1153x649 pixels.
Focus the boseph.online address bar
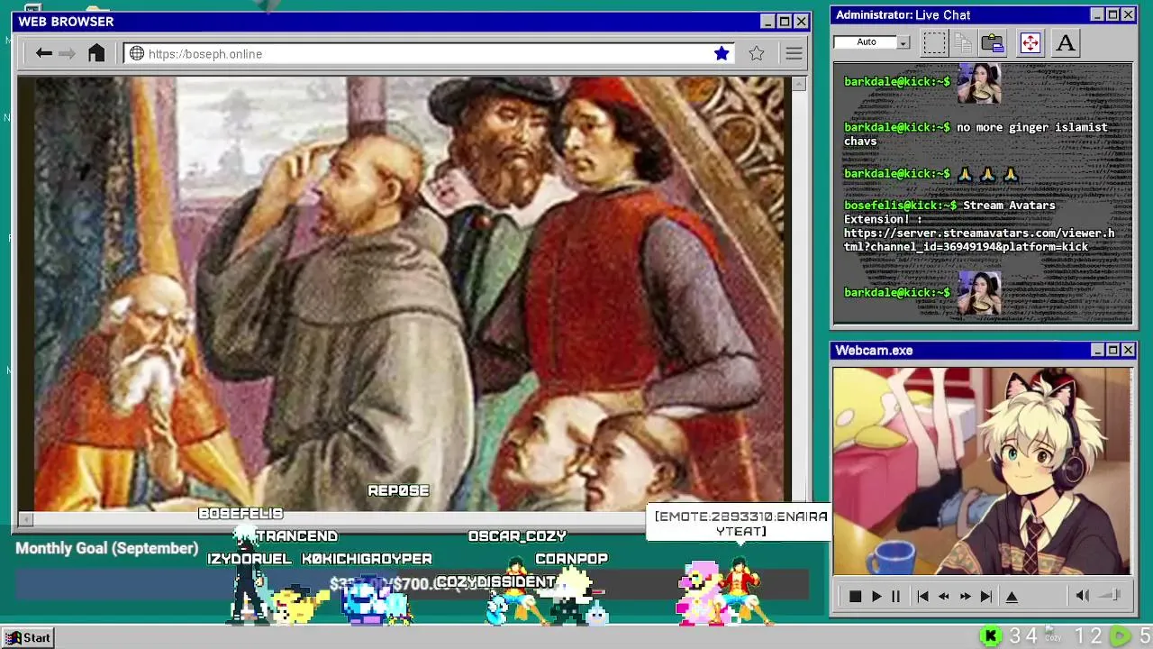[429, 53]
